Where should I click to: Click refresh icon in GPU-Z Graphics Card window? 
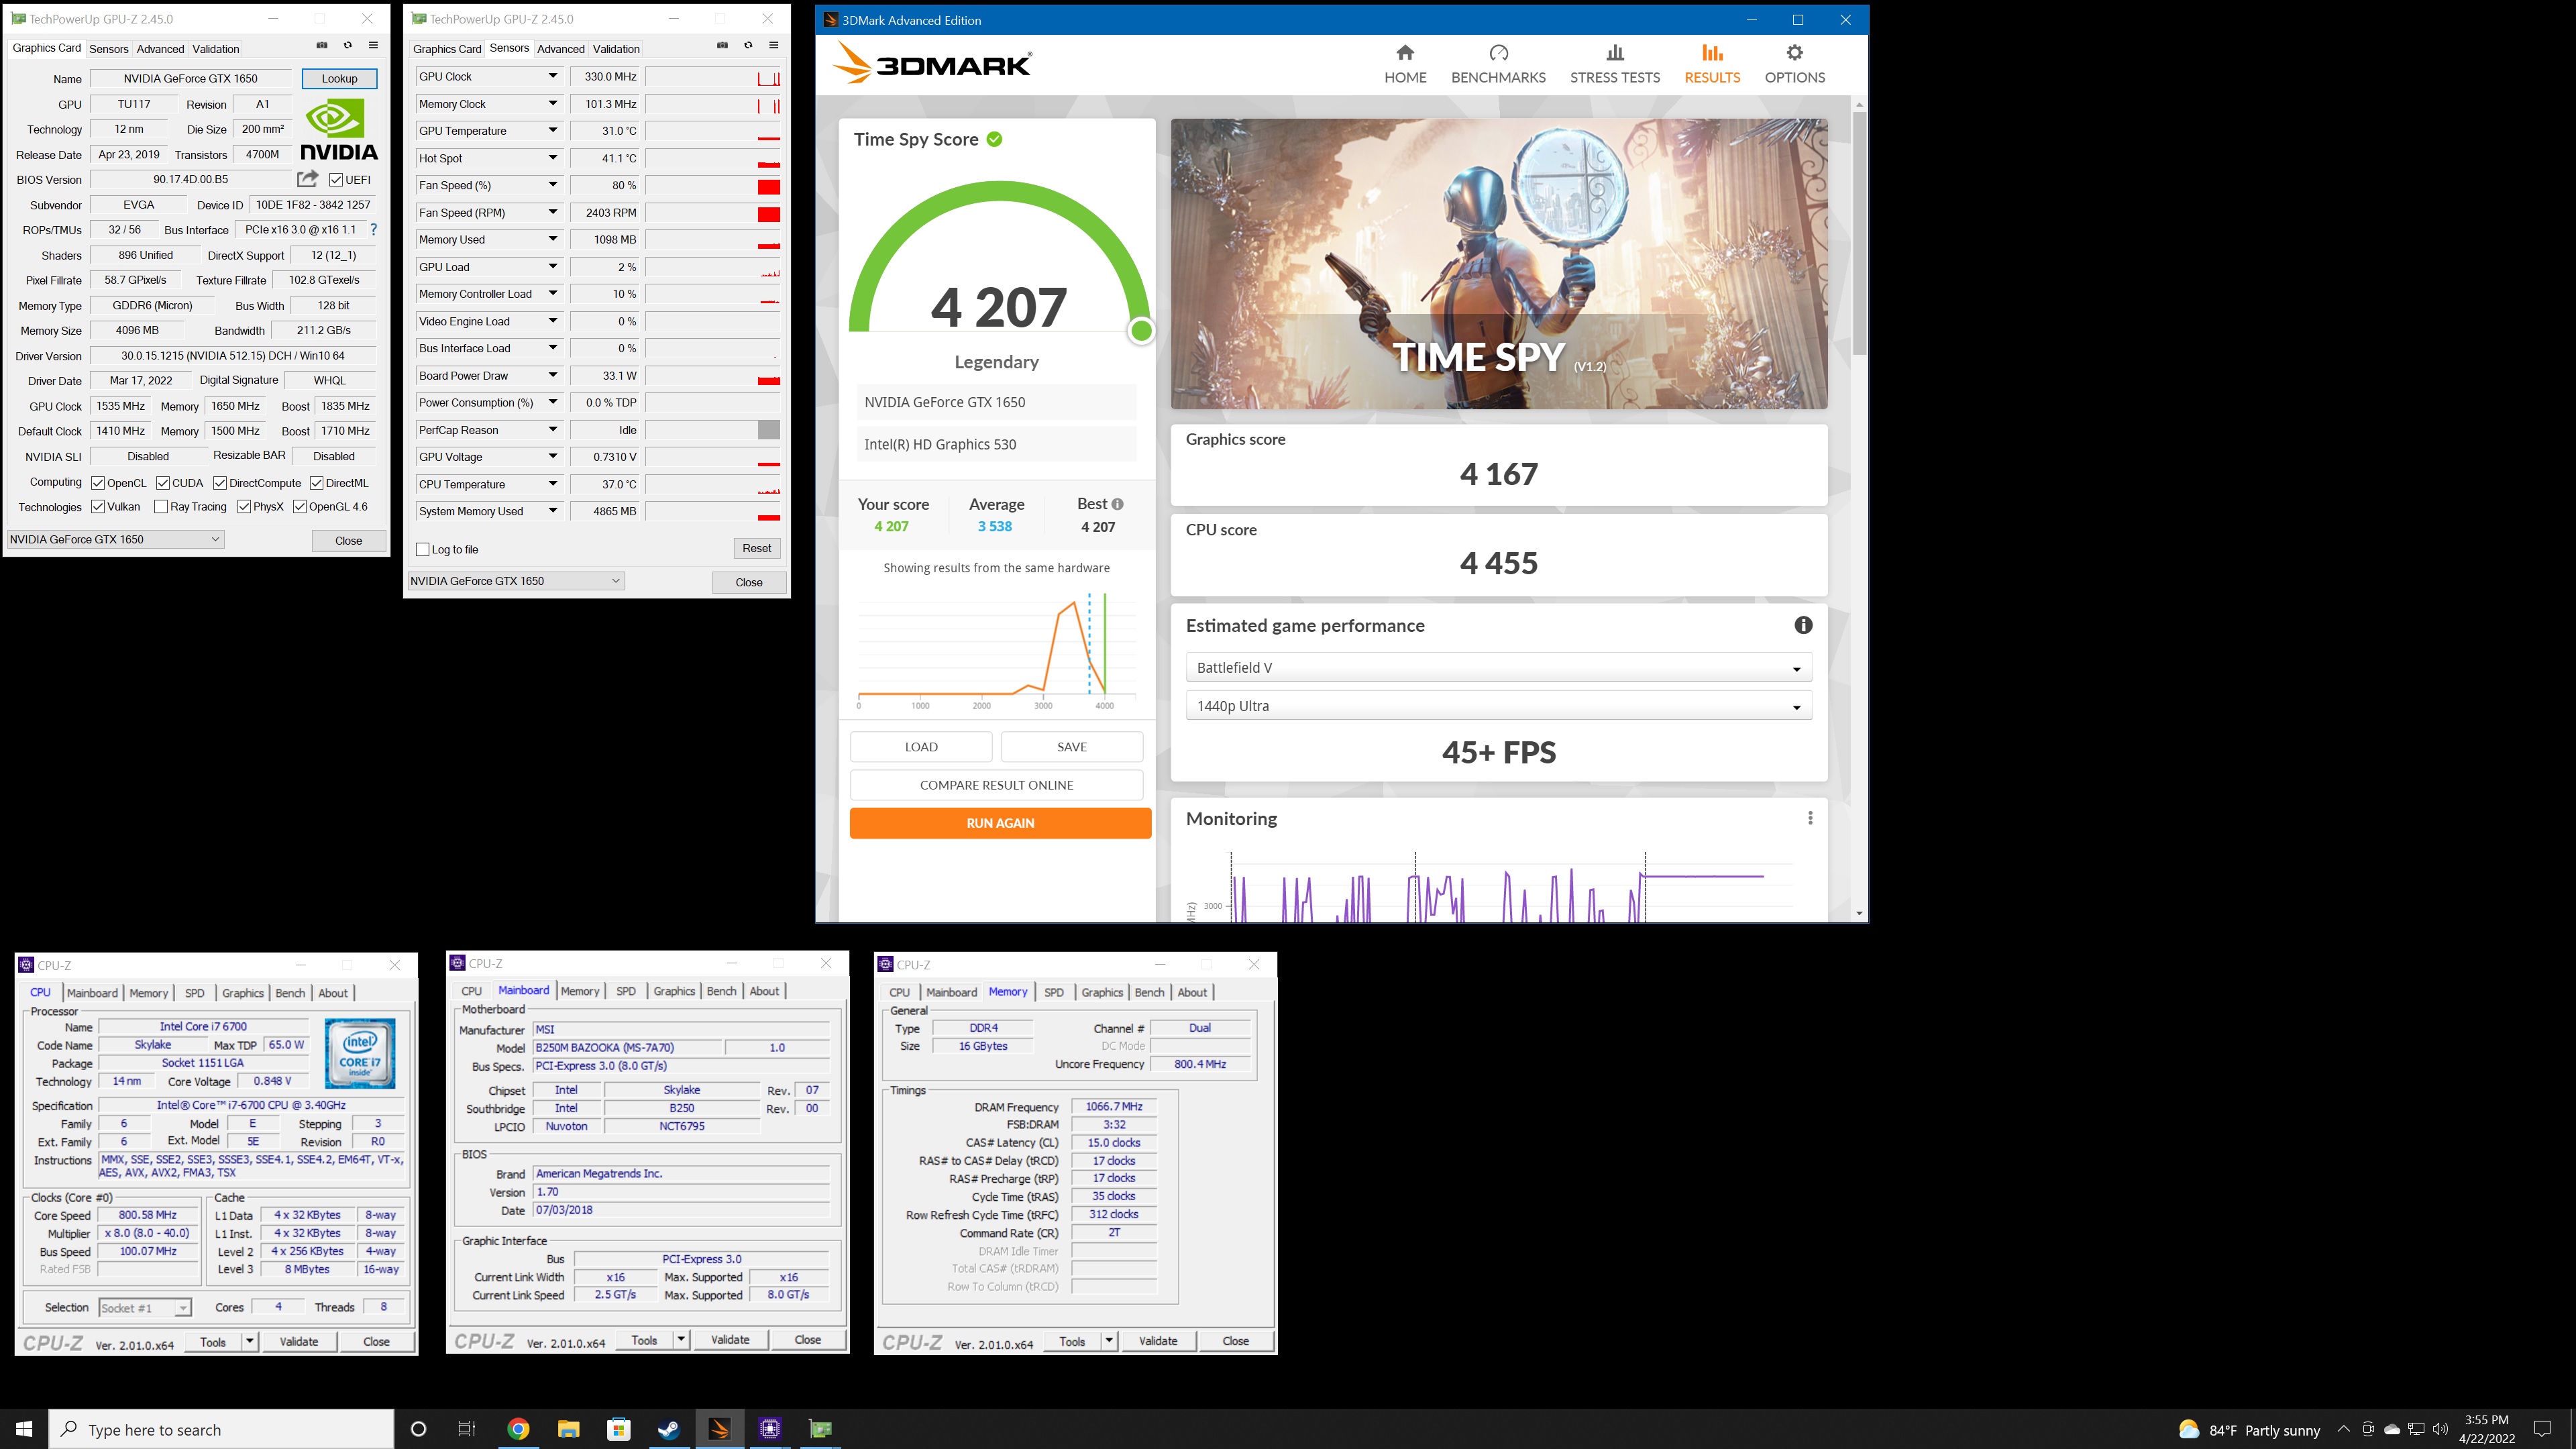(x=347, y=46)
